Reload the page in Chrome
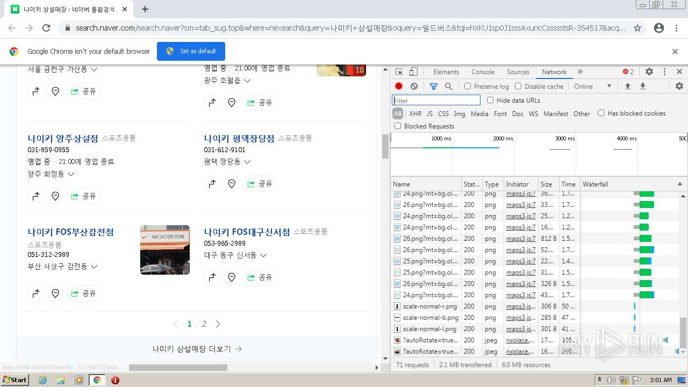This screenshot has width=688, height=387. [x=46, y=28]
